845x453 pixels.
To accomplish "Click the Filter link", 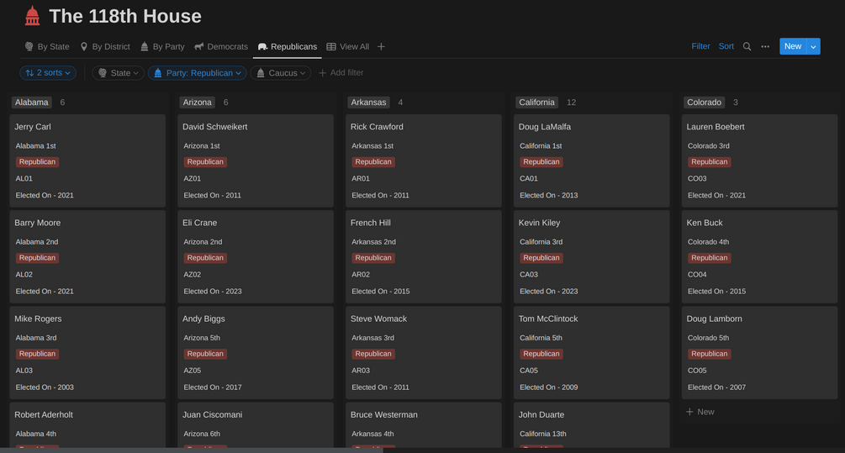I will click(700, 47).
